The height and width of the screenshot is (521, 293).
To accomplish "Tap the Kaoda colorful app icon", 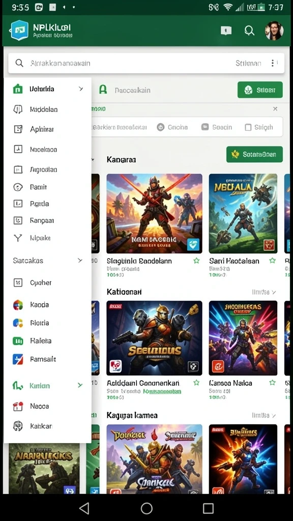I will (x=18, y=305).
